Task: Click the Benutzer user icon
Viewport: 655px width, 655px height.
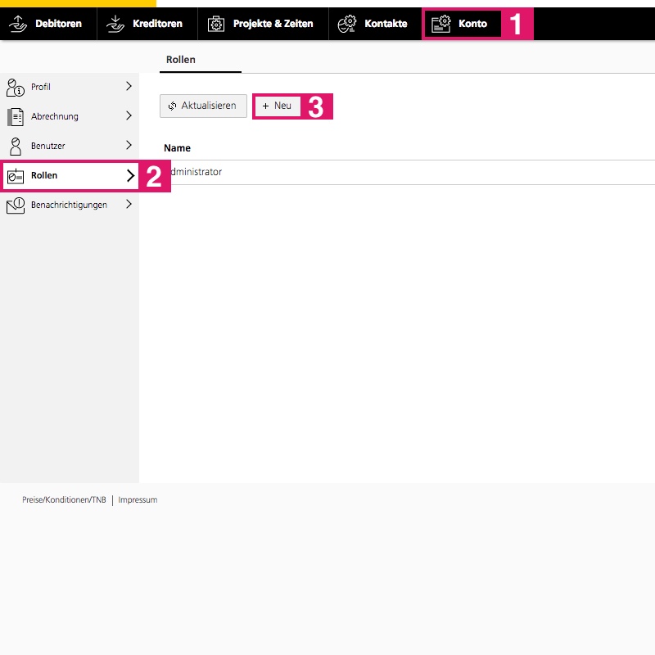Action: 16,146
